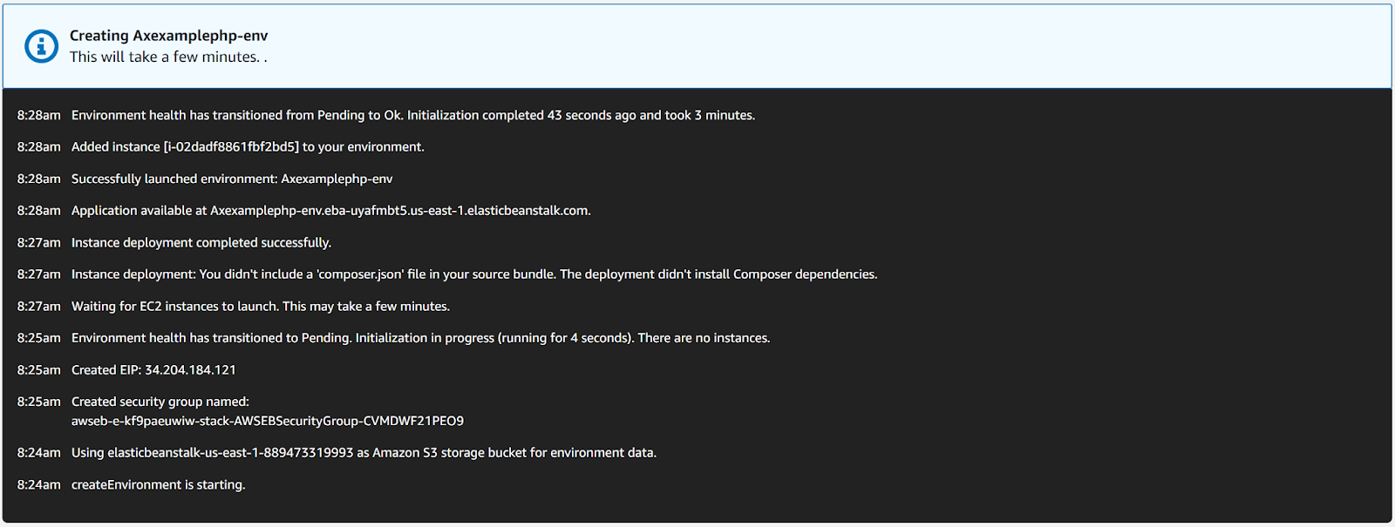Select the Axexamplephp-env environment link

(x=336, y=178)
